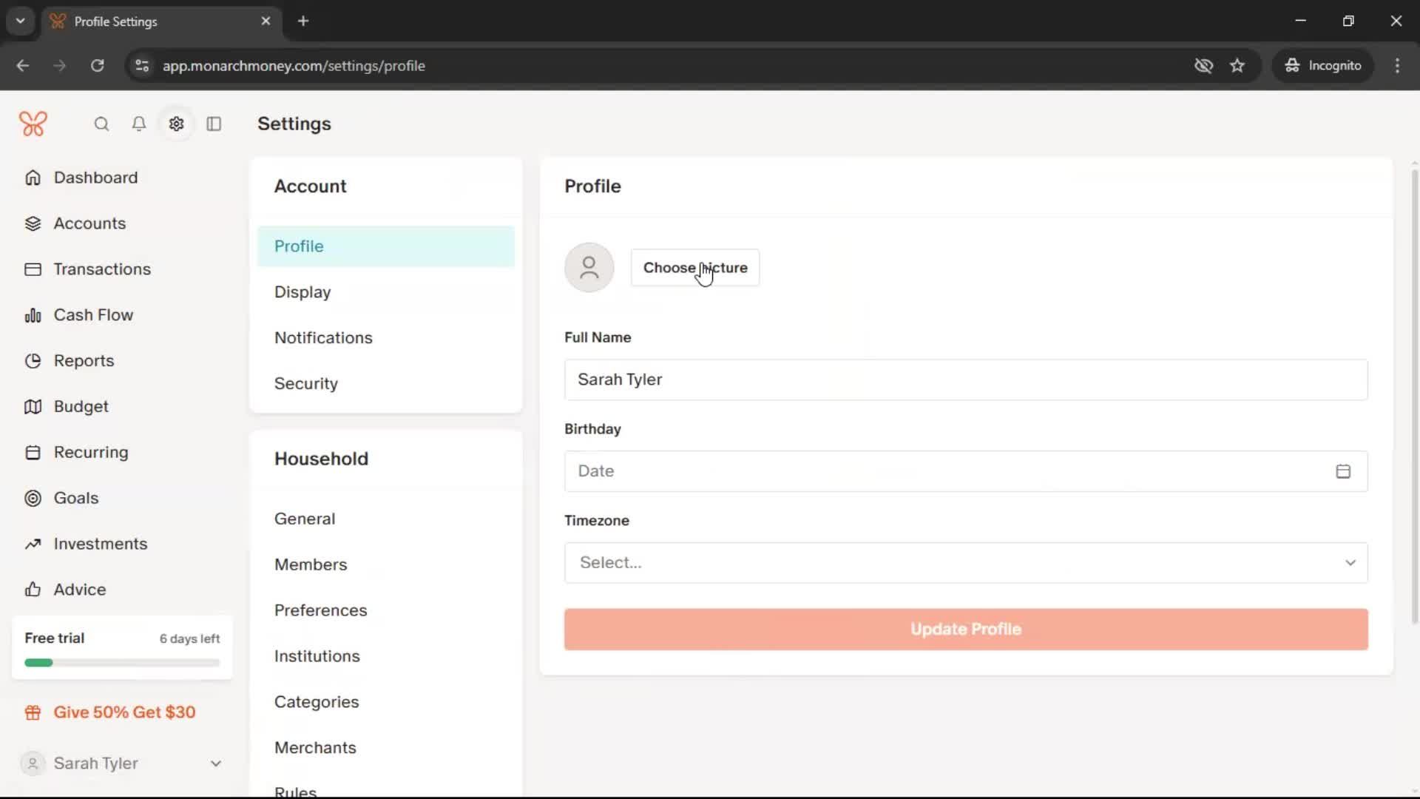Click the settings gear icon
Viewport: 1420px width, 799px height.
pos(176,124)
